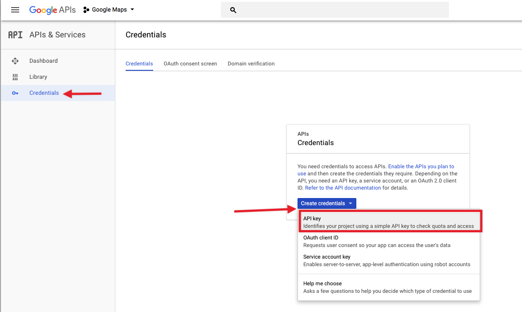Choose API key from the dropdown menu
This screenshot has width=522, height=312.
click(389, 222)
